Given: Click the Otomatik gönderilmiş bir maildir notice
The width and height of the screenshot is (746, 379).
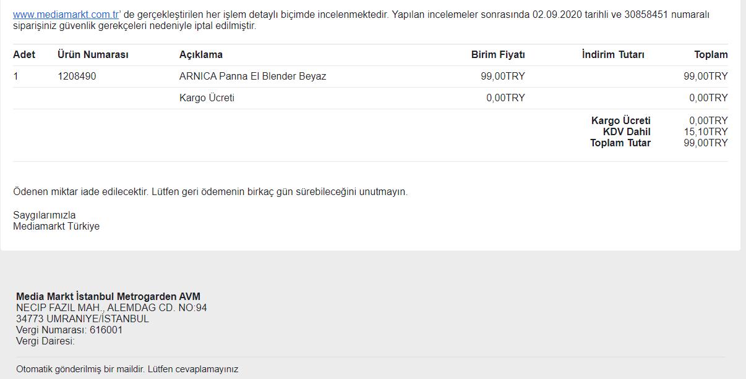Looking at the screenshot, I should pyautogui.click(x=127, y=370).
